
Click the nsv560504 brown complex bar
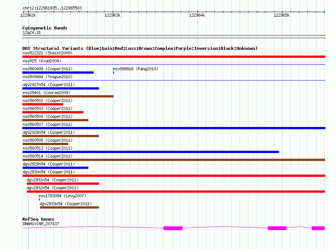(x=55, y=120)
